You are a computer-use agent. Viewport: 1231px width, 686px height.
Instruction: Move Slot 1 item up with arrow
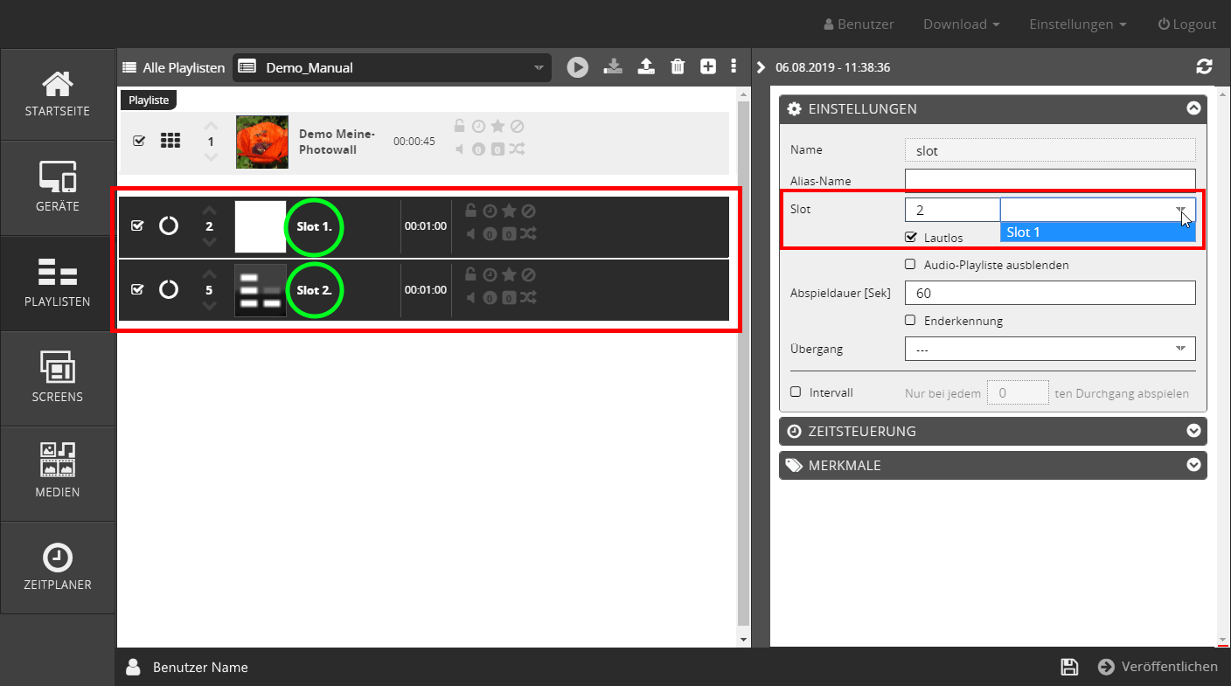click(x=210, y=211)
